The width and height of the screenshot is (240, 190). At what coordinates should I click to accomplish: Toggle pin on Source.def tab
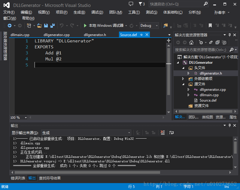tap(141, 35)
